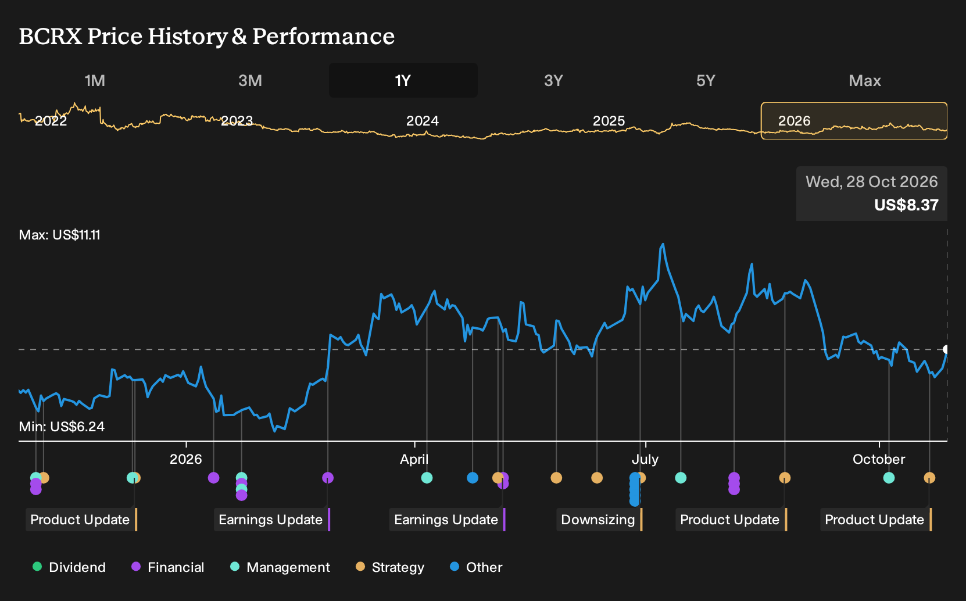The height and width of the screenshot is (601, 966).
Task: Open the February Earnings Update event label
Action: (271, 520)
